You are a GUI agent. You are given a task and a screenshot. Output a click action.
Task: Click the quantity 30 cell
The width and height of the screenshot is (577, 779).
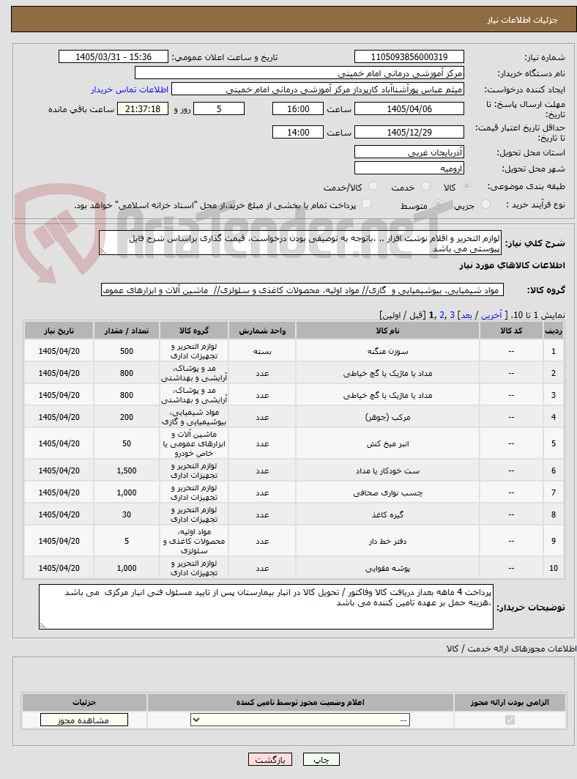tap(127, 514)
